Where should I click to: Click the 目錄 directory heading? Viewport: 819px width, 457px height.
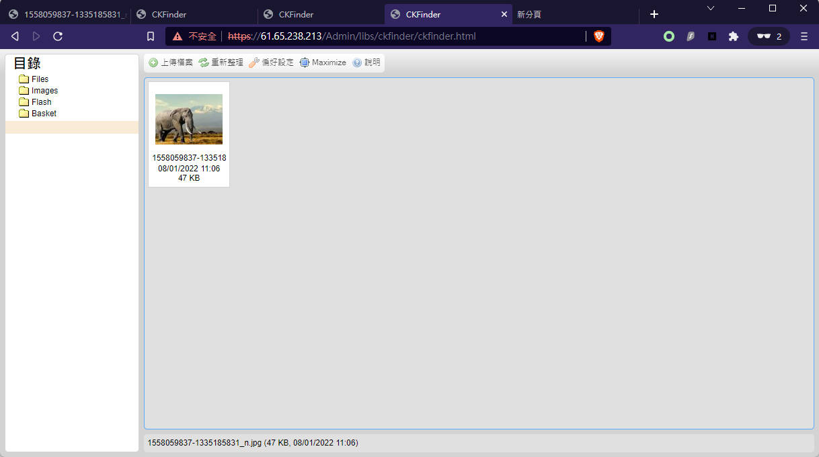coord(28,63)
